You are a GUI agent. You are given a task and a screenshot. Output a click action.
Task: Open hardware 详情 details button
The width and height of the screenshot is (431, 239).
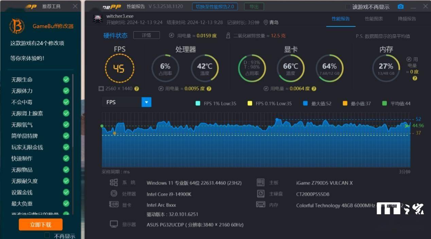pyautogui.click(x=146, y=35)
